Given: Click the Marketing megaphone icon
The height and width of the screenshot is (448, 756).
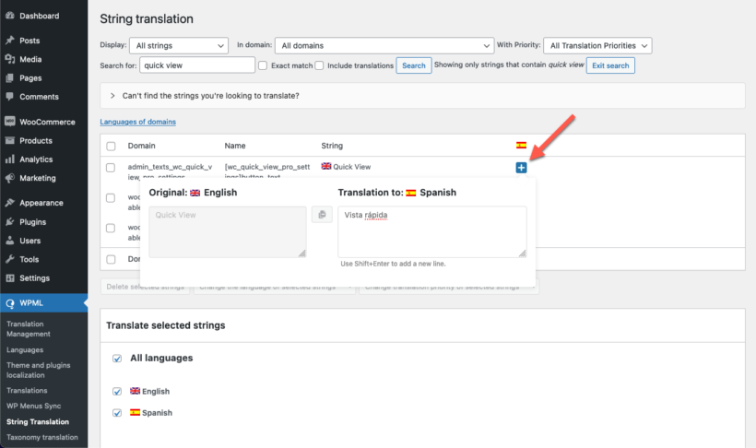Looking at the screenshot, I should [x=9, y=178].
